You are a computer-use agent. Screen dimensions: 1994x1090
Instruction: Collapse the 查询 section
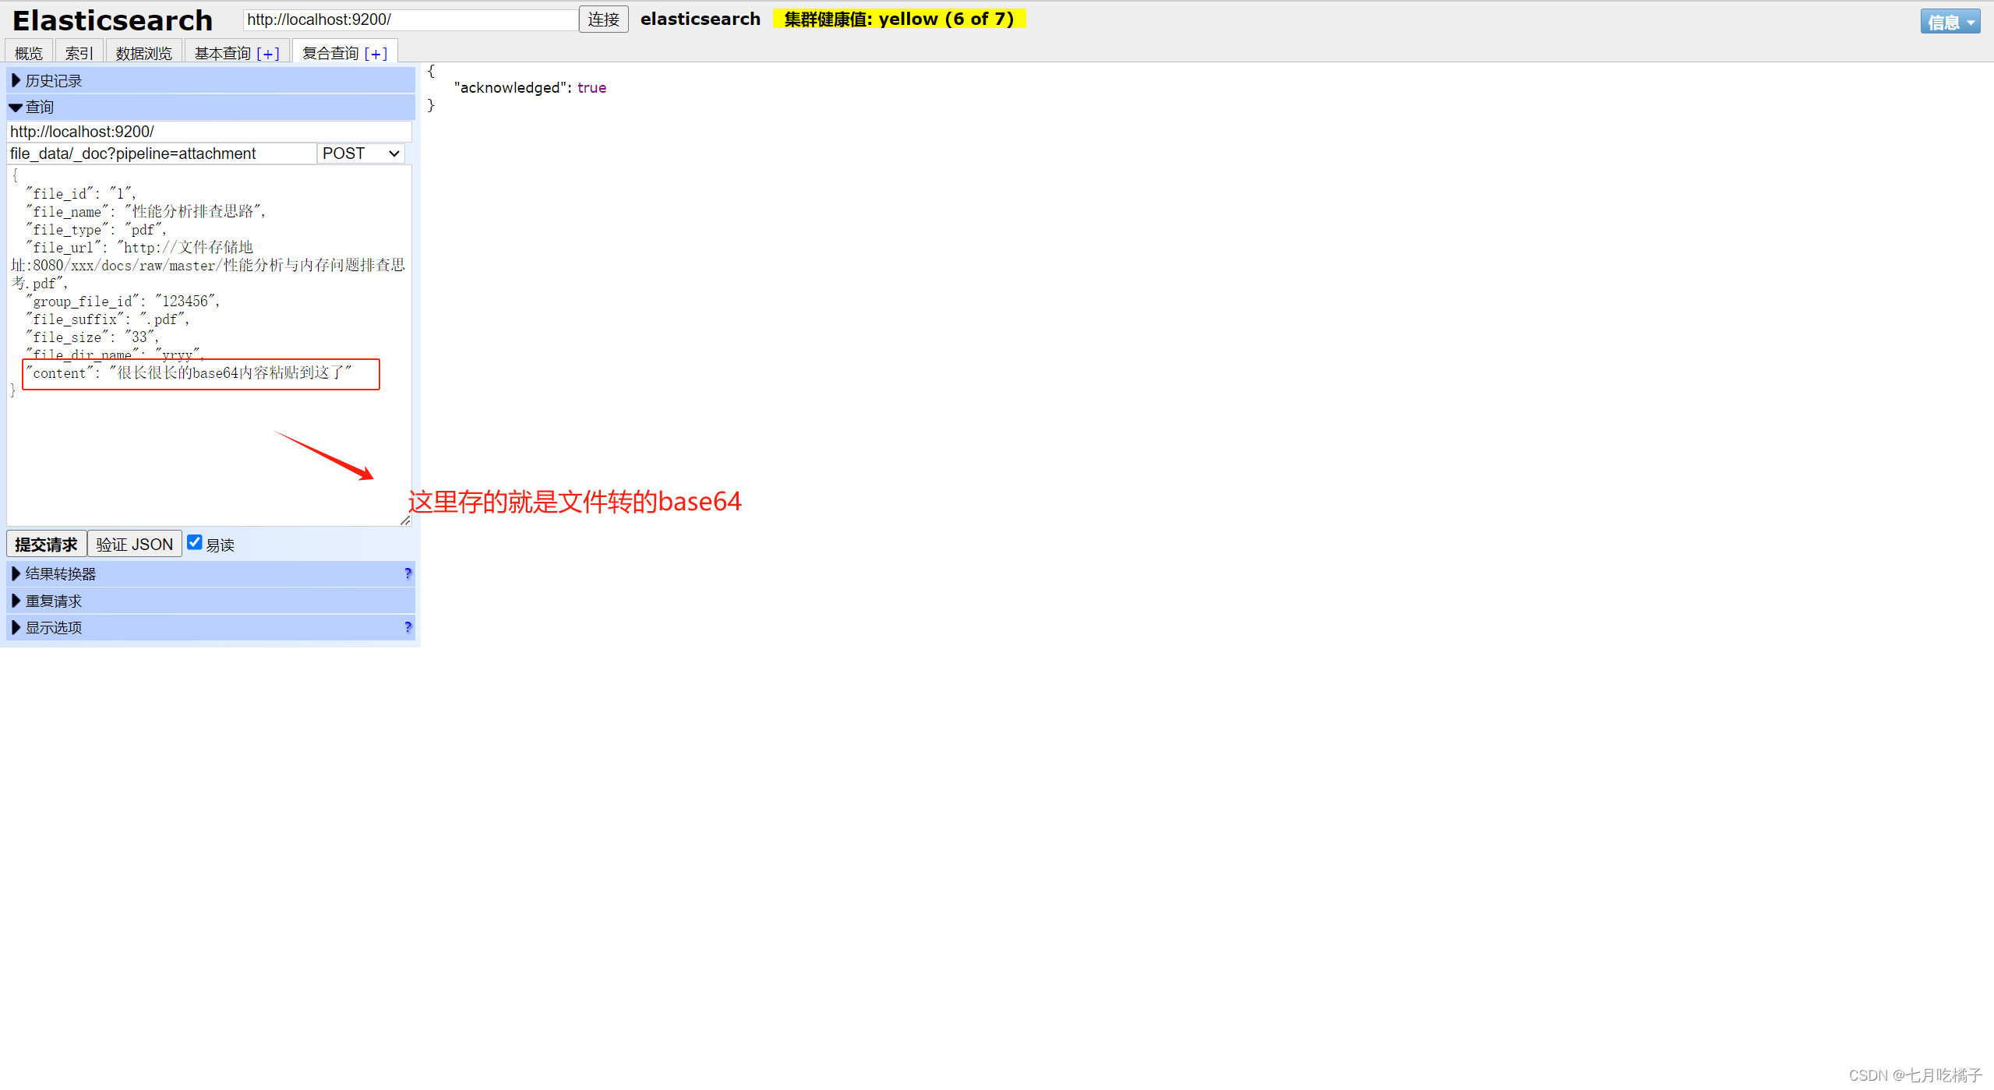pyautogui.click(x=16, y=108)
